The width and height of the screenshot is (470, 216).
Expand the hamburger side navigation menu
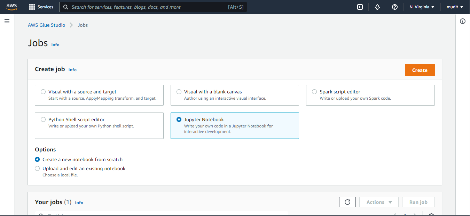7,22
